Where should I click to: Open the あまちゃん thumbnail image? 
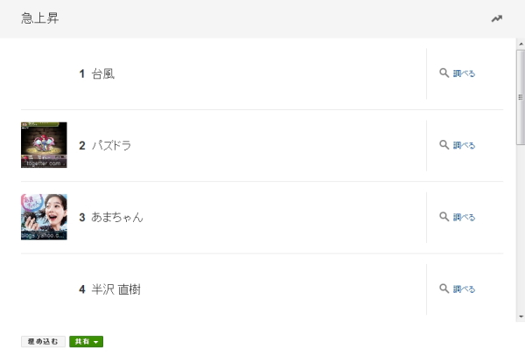[44, 217]
